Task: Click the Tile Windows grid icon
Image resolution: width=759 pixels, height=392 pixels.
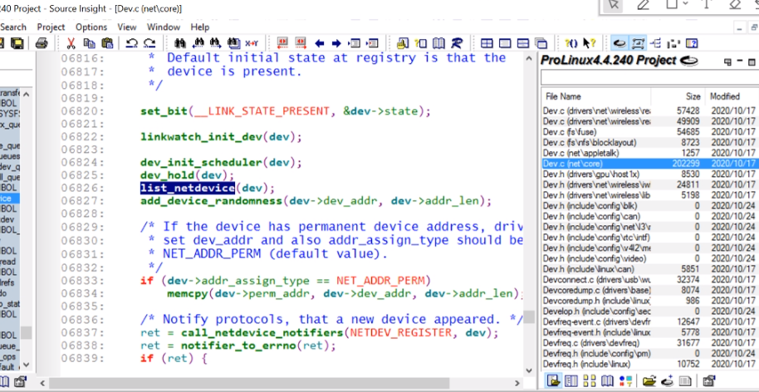Action: click(487, 43)
